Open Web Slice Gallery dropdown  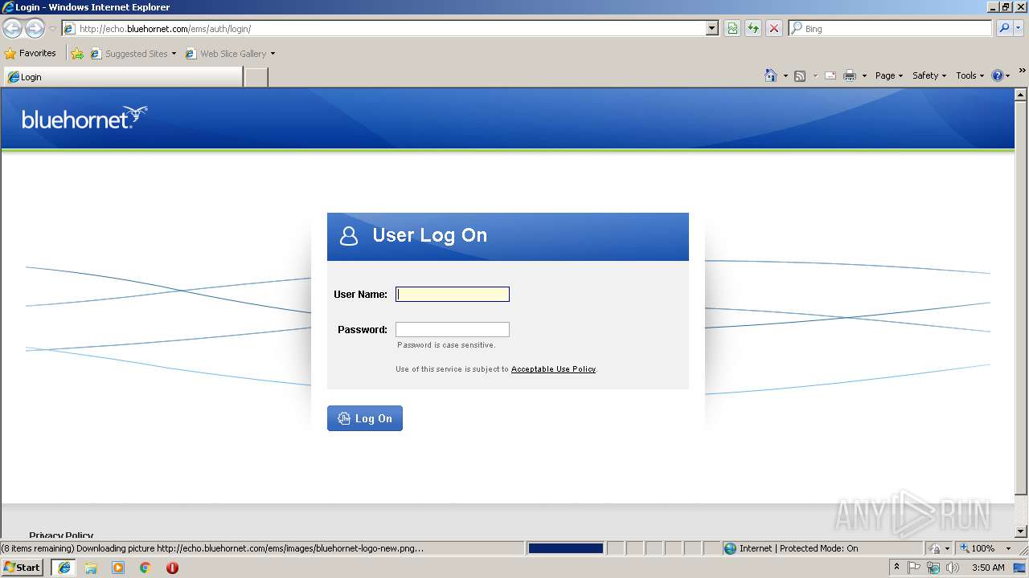(230, 54)
